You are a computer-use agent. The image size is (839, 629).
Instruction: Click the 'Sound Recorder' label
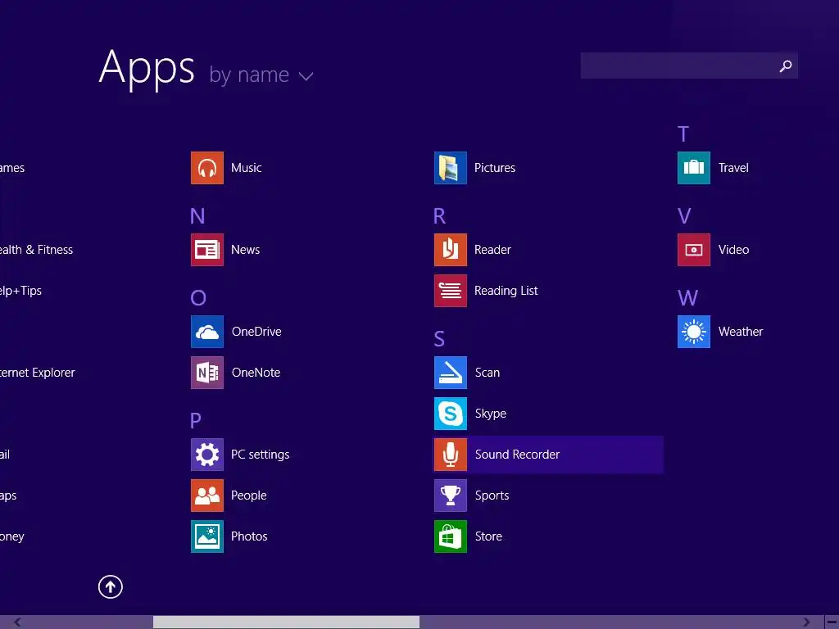[518, 455]
